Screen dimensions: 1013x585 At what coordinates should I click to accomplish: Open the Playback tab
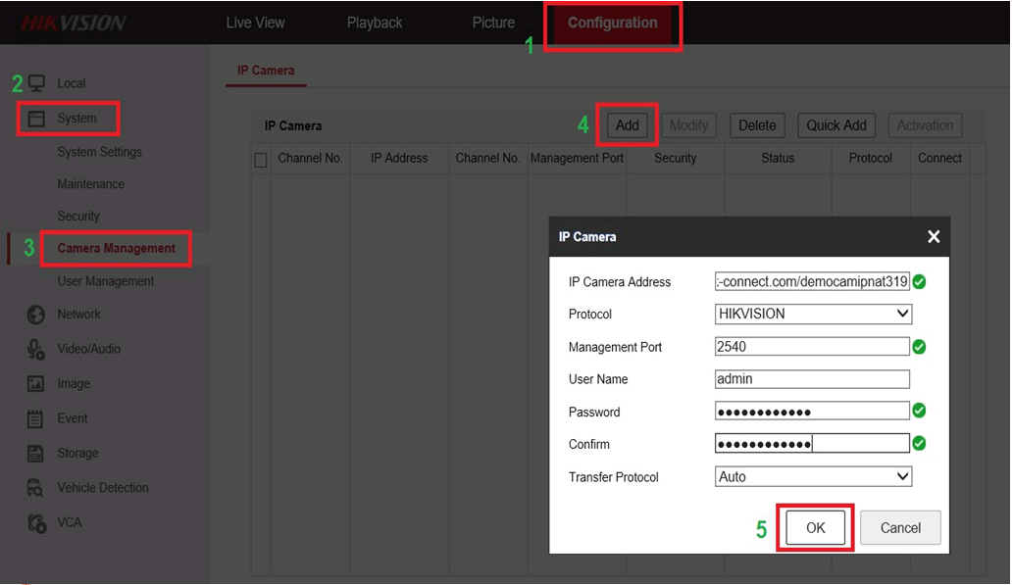tap(375, 23)
